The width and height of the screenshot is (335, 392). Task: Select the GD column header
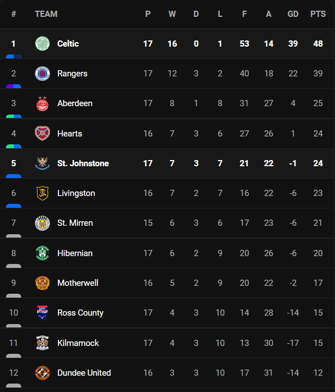[x=293, y=14]
